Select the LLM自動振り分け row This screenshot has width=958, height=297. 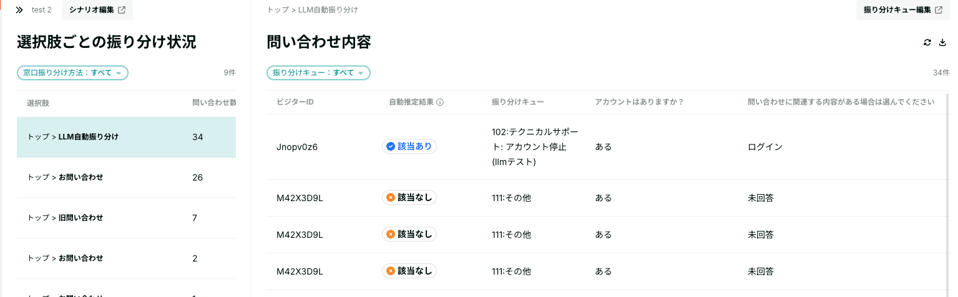126,137
